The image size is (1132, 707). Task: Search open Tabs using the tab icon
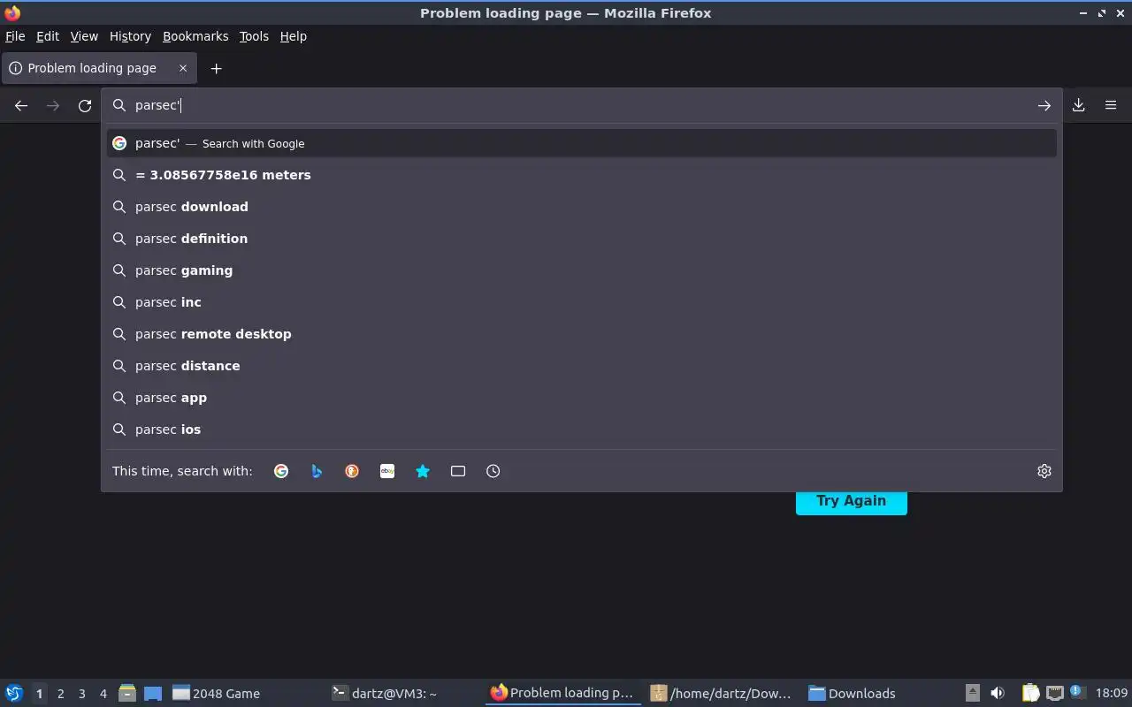pyautogui.click(x=458, y=471)
